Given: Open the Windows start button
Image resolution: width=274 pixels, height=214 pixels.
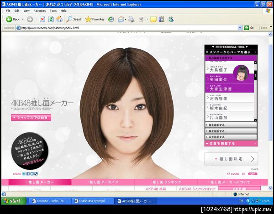Looking at the screenshot, I should click(13, 201).
